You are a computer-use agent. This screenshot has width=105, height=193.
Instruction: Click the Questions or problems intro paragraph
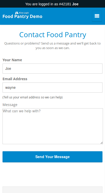pyautogui.click(x=52, y=46)
